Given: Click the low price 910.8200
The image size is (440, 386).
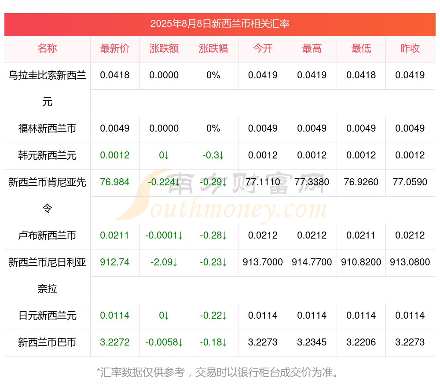Looking at the screenshot, I should [361, 262].
